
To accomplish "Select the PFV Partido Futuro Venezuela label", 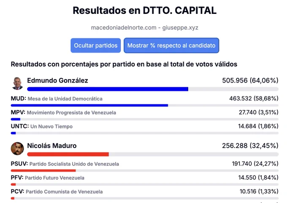I will pos(48,178).
